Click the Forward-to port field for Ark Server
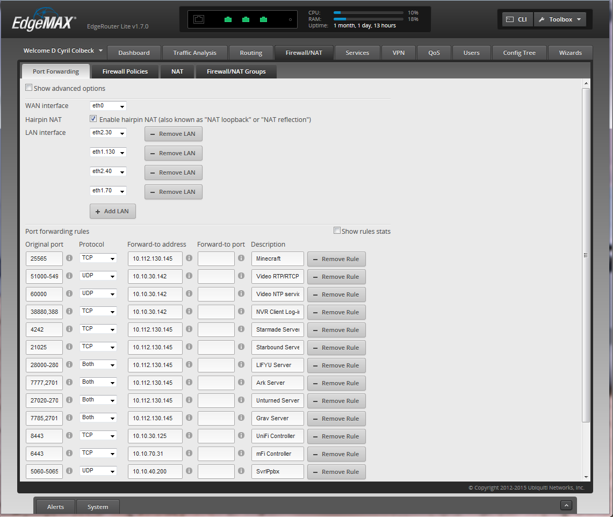This screenshot has height=517, width=613. click(216, 383)
